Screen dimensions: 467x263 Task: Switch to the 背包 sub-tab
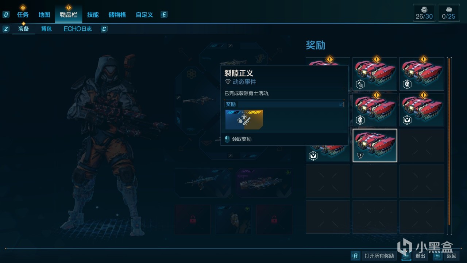[46, 29]
